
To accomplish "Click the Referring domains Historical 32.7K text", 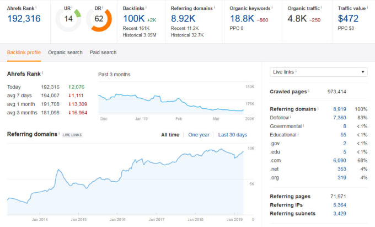I will point(187,35).
